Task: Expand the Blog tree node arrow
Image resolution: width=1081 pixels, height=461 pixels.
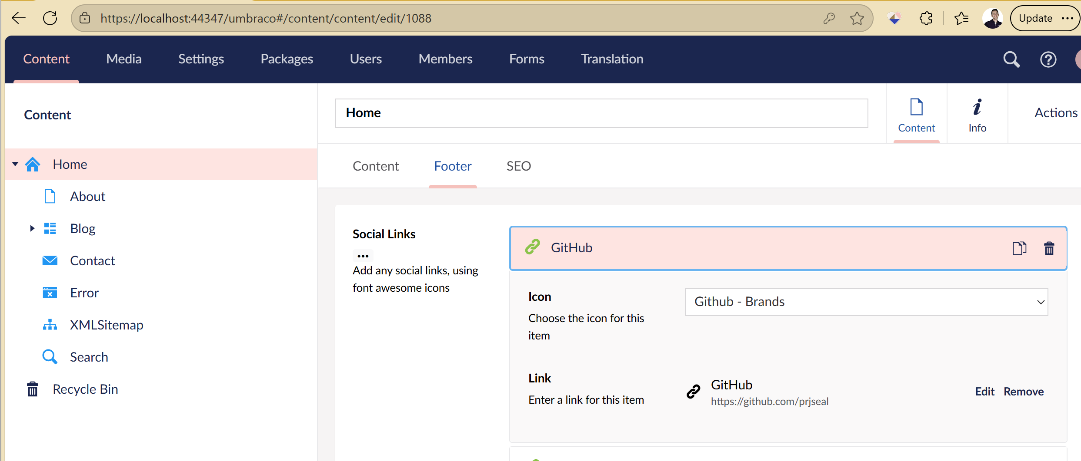Action: (x=32, y=228)
